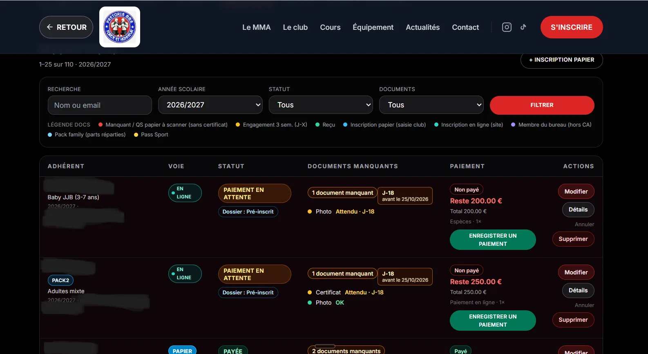Click Modifier for the Baby JJB member
This screenshot has width=648, height=354.
click(x=576, y=191)
